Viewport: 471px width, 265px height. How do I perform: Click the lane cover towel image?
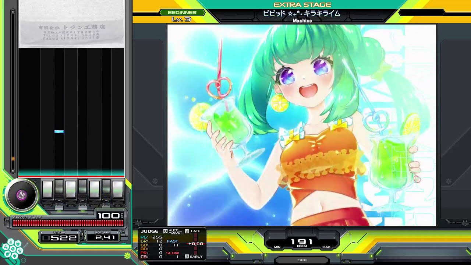pos(71,24)
